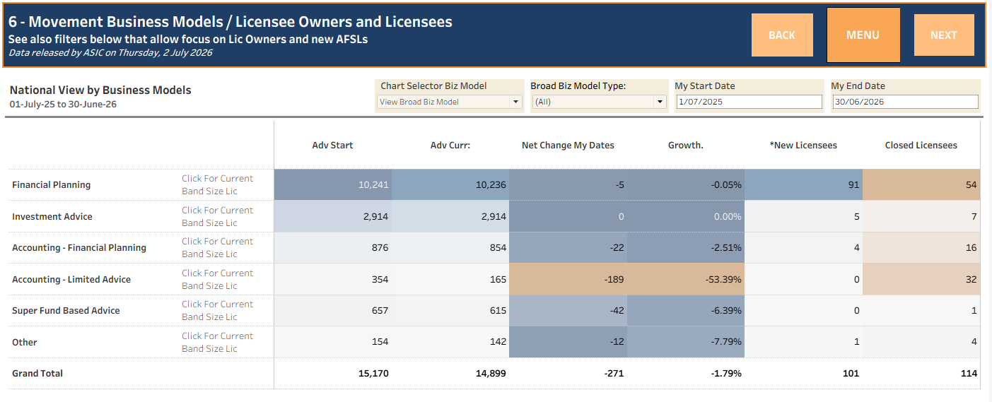The height and width of the screenshot is (402, 992).
Task: Click the National View by Business Models title
Action: click(x=100, y=90)
